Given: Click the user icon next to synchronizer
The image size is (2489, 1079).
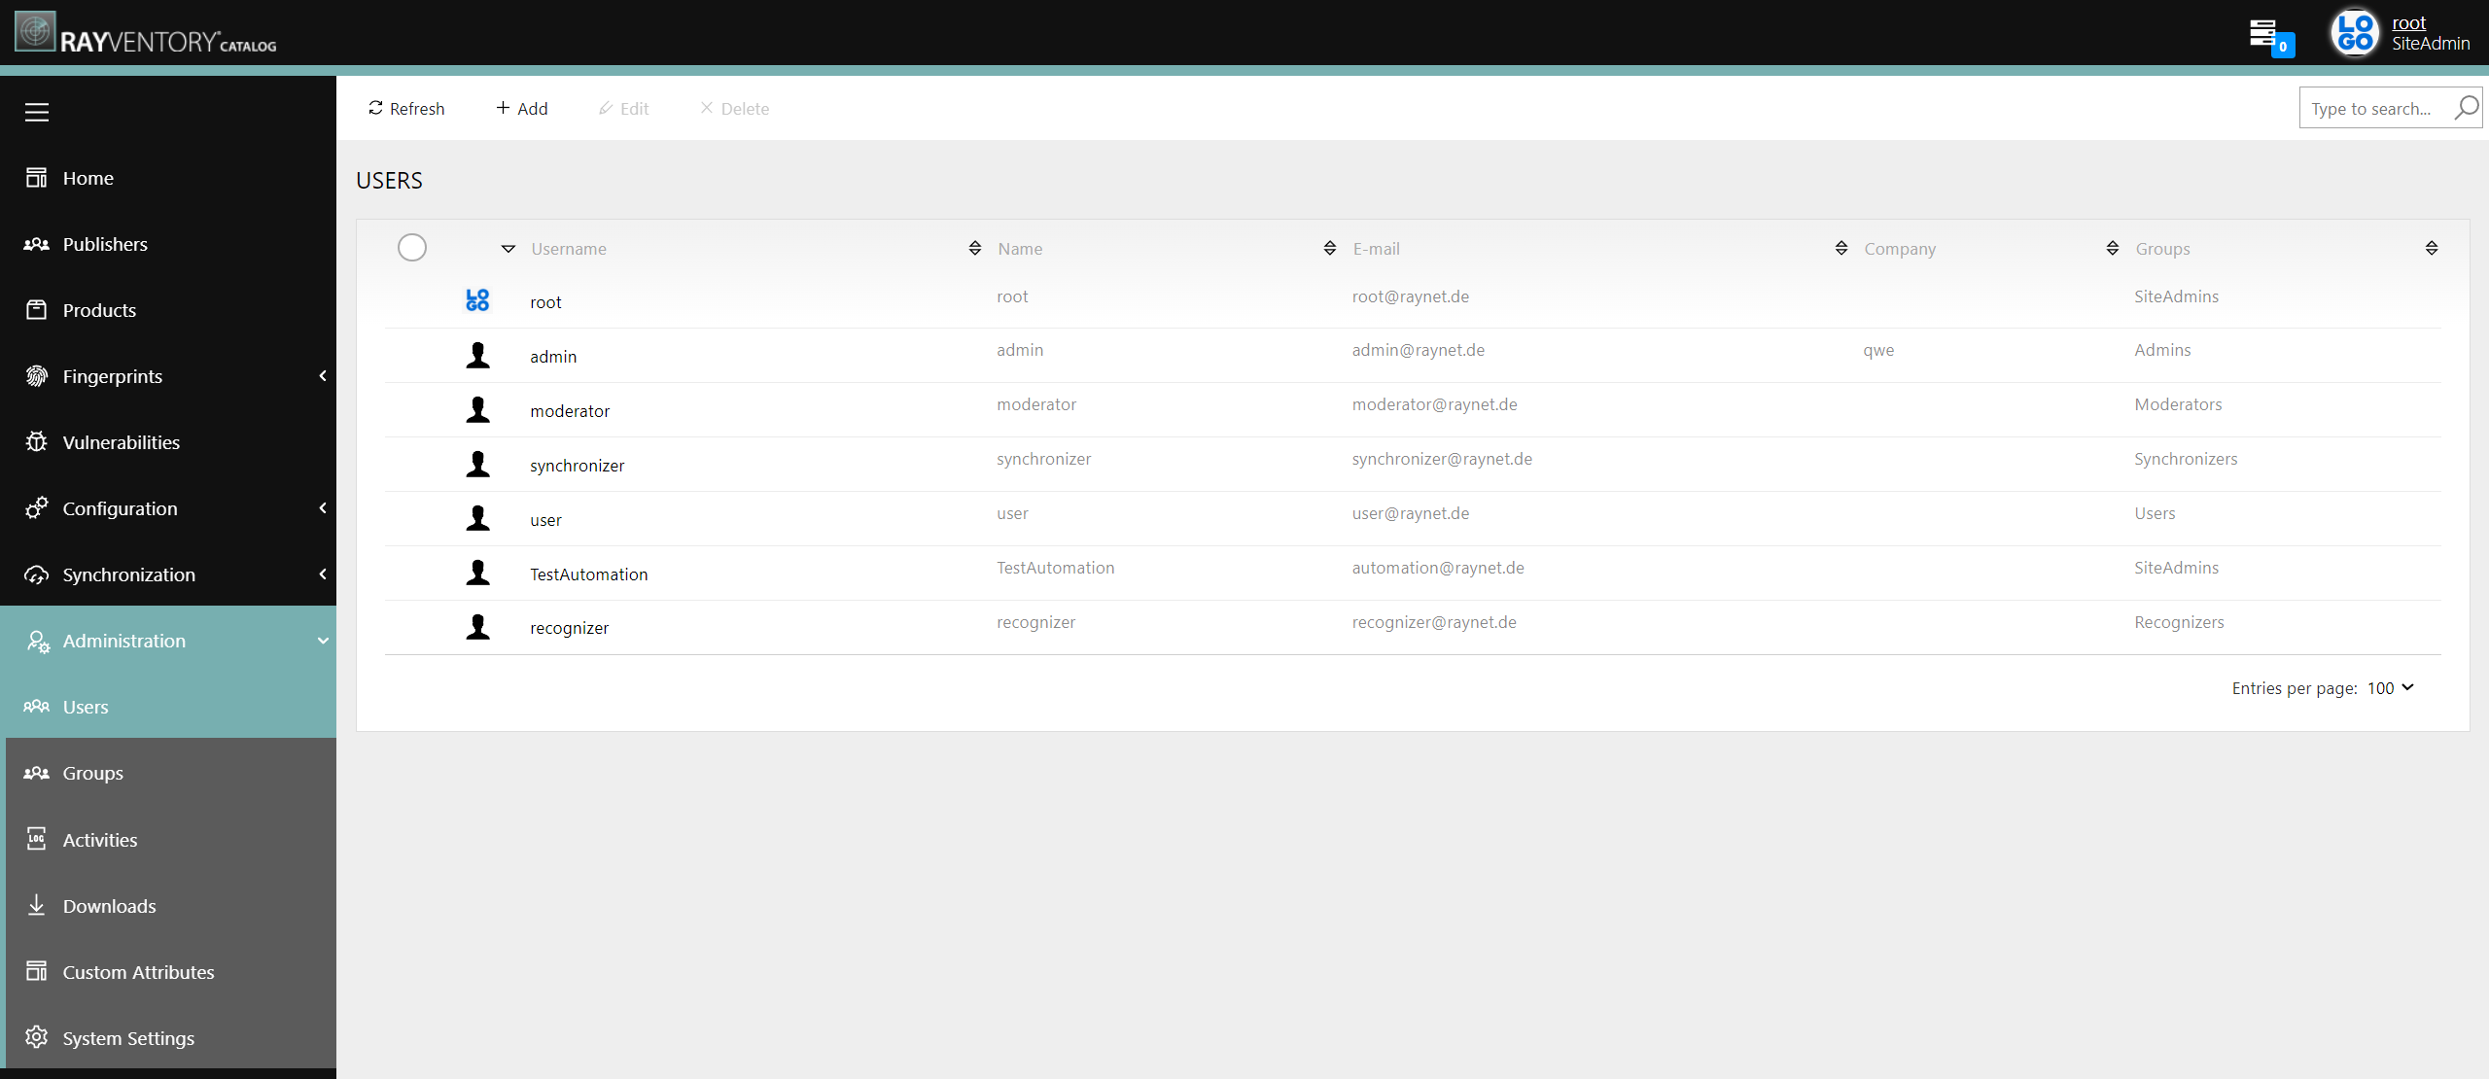Looking at the screenshot, I should tap(476, 464).
